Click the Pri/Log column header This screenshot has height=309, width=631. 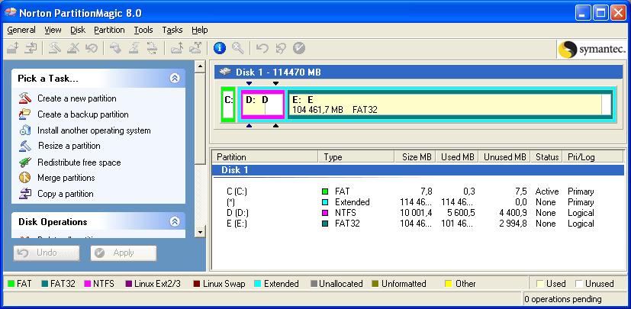[x=592, y=157]
